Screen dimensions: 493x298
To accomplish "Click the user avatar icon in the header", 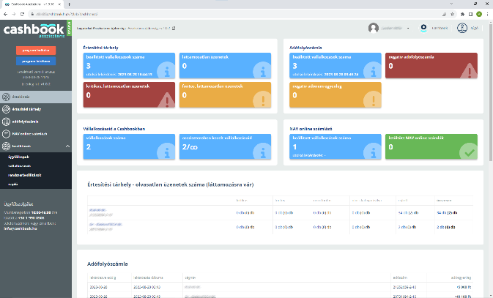I will [374, 28].
